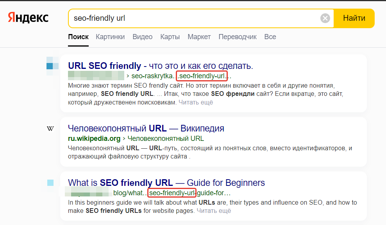Screen dimensions: 386x225
Task: Go to the Карты tab
Action: (170, 37)
